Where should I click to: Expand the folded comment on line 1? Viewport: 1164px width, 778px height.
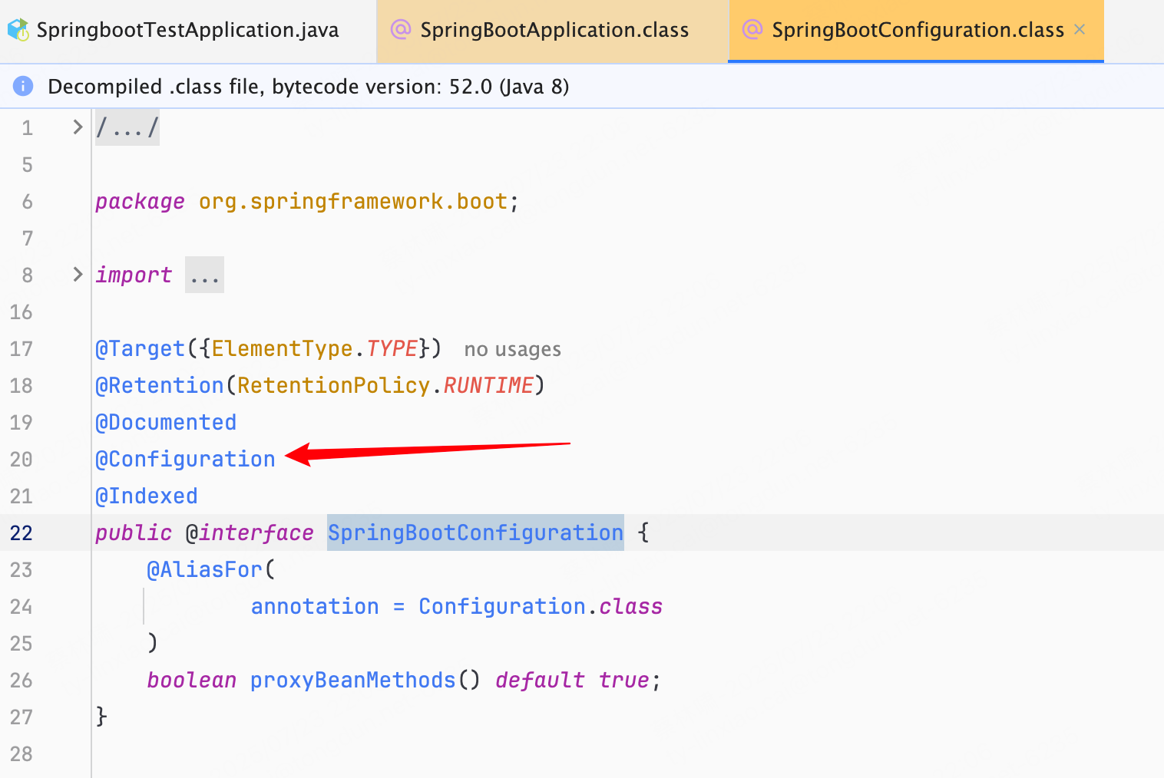(77, 127)
